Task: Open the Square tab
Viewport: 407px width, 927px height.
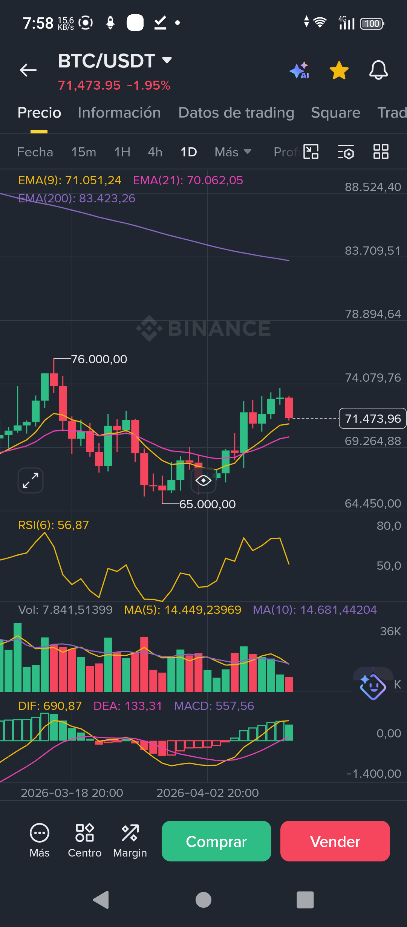Action: coord(336,113)
